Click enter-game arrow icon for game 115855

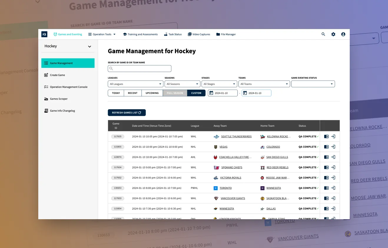(333, 147)
